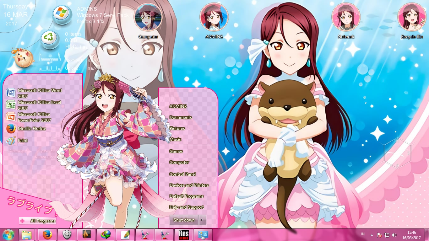The image size is (429, 241).
Task: Click the Download speed readout
Action: click(81, 60)
